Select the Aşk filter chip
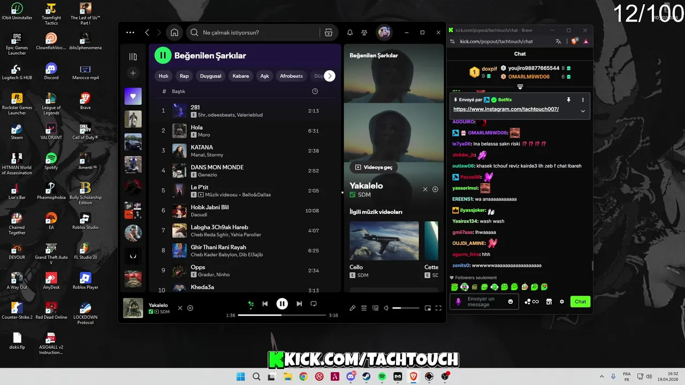 (x=264, y=76)
